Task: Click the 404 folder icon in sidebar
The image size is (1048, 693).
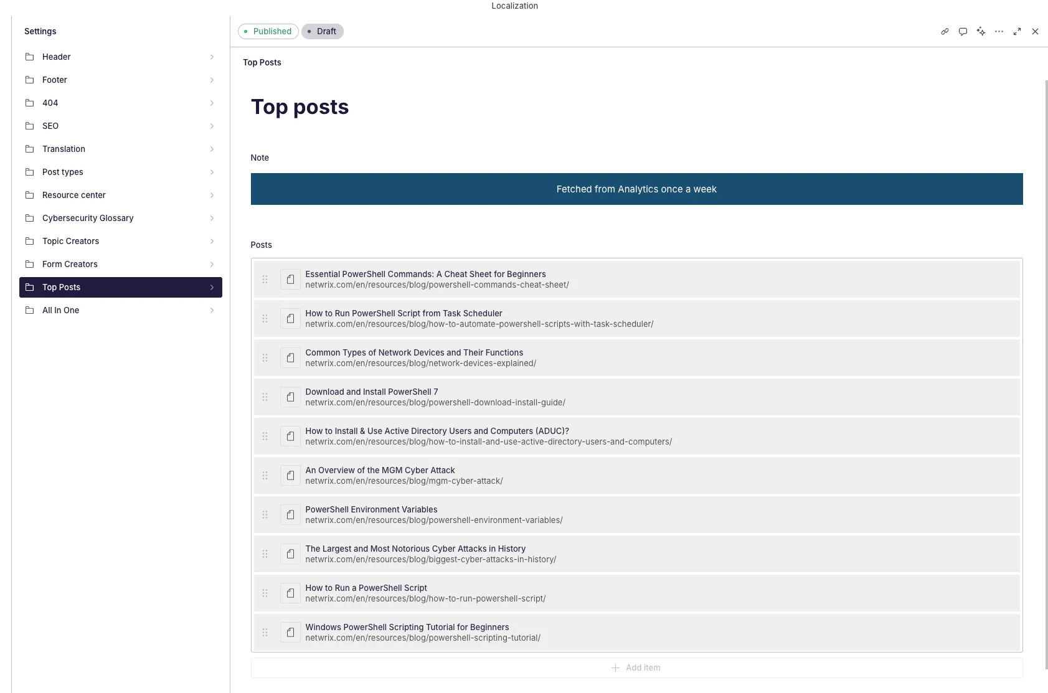Action: click(x=29, y=103)
